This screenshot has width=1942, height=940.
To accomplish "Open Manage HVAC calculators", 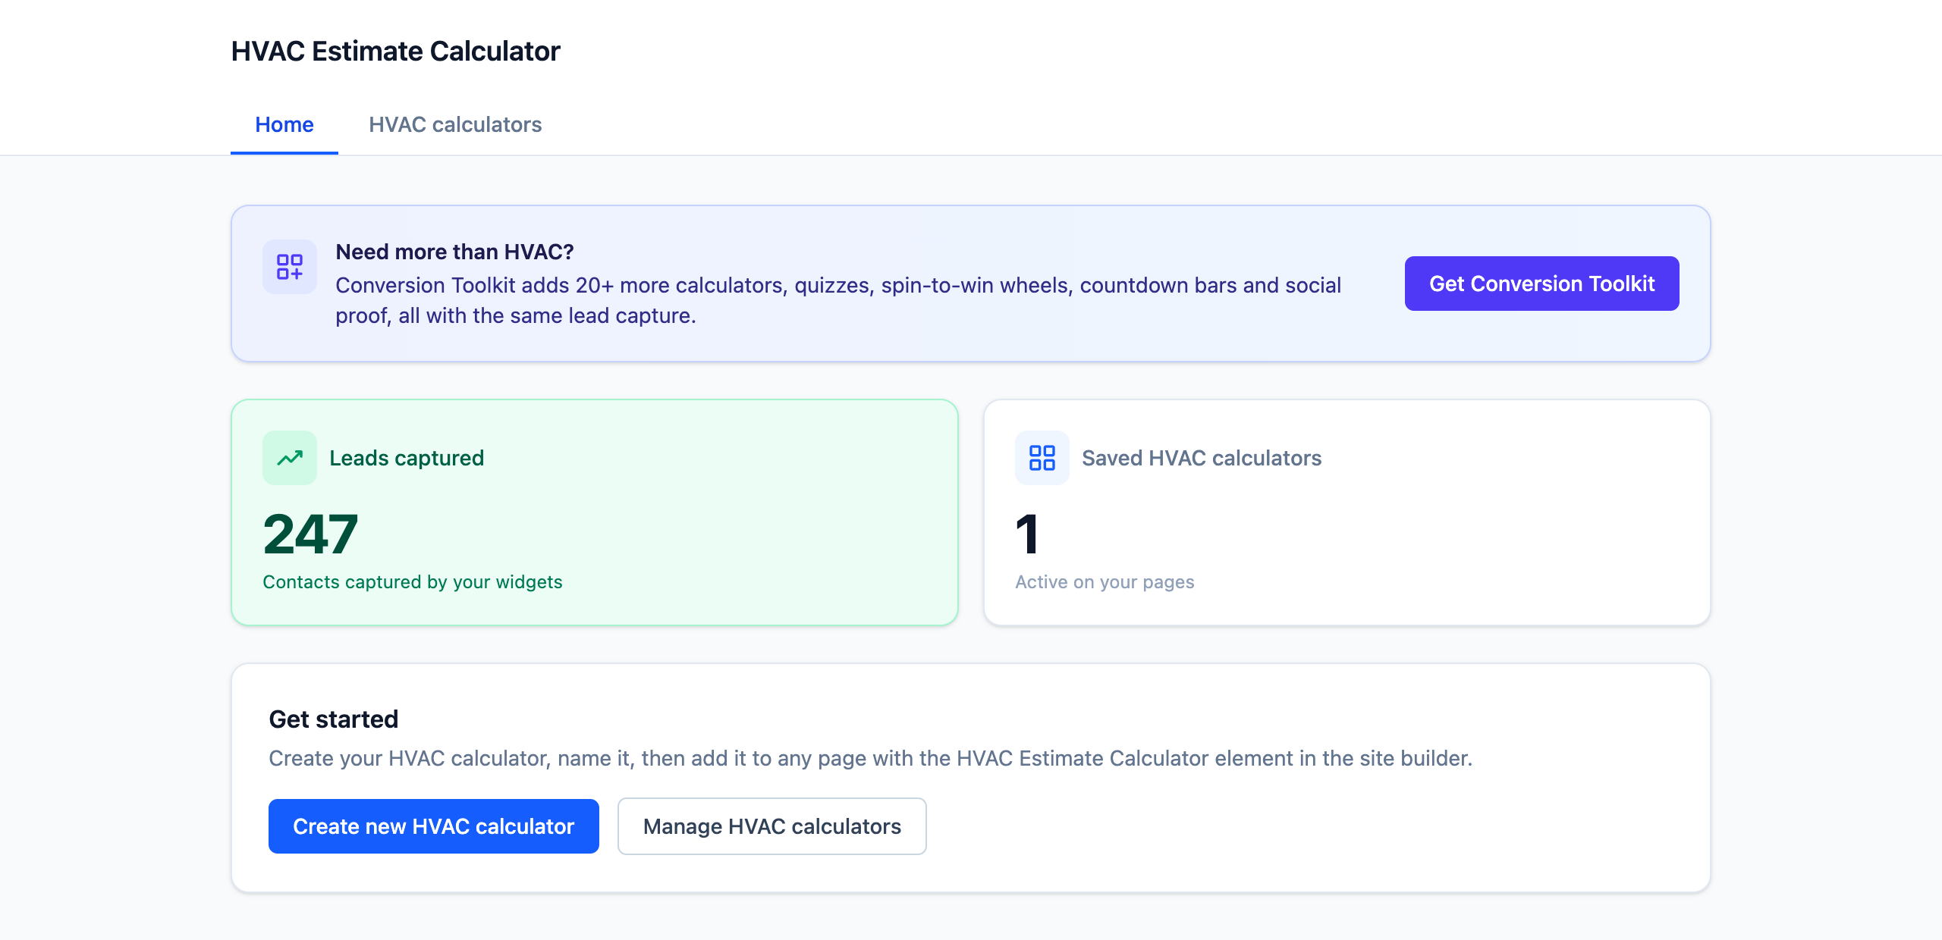I will [771, 826].
